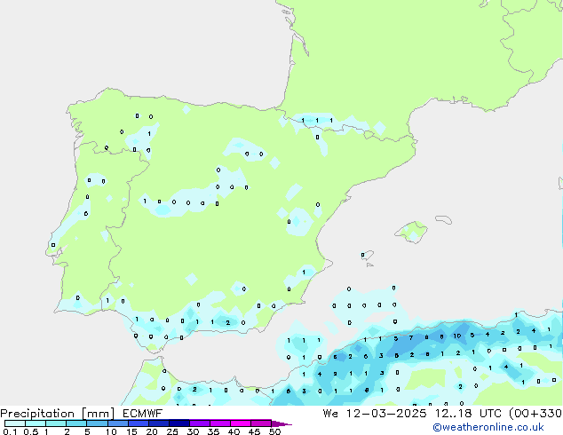Image resolution: width=563 pixels, height=435 pixels.
Task: Click the legend swatch between 20 and 25
Action: tap(158, 423)
